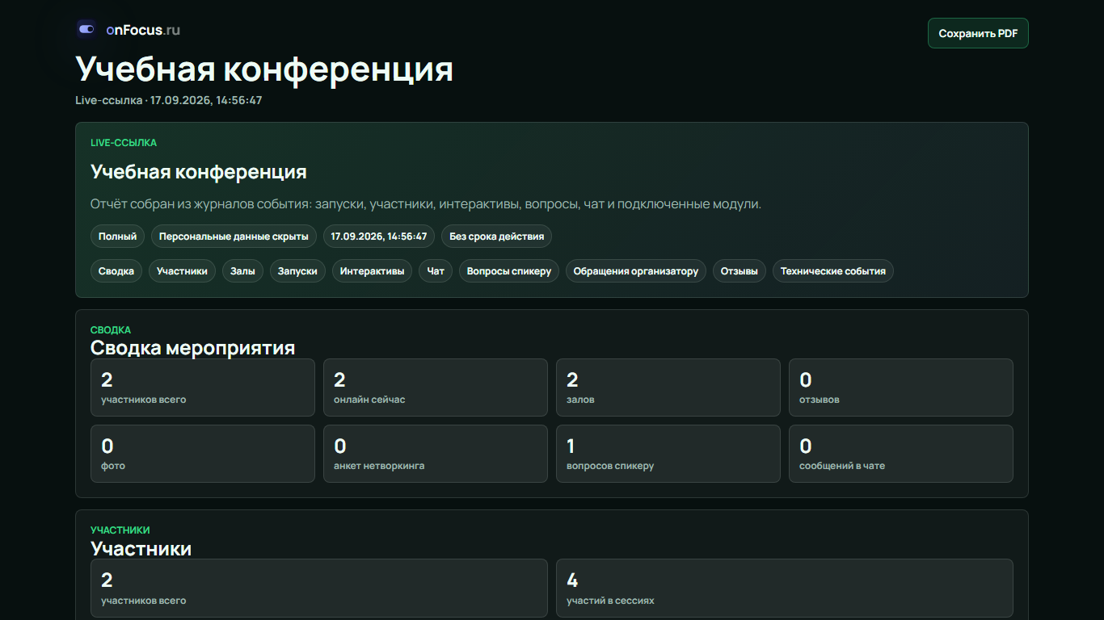Screen dimensions: 1104x620
Task: Click the green LIVE-ССЫЛКА label
Action: (124, 143)
